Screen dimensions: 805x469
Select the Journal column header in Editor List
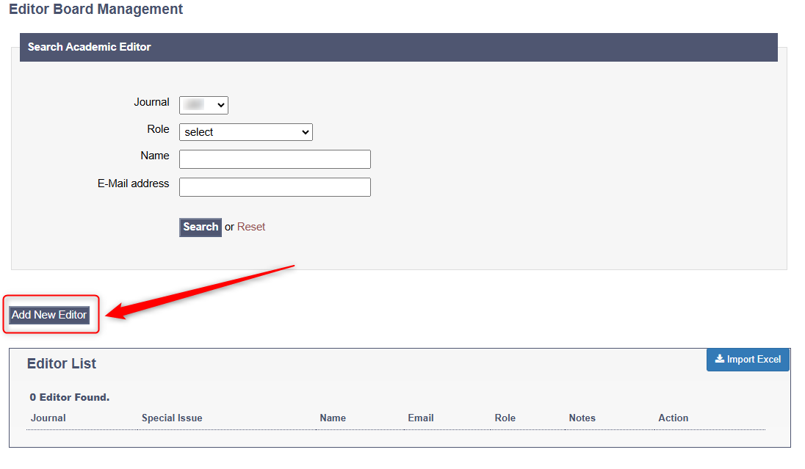(x=48, y=418)
